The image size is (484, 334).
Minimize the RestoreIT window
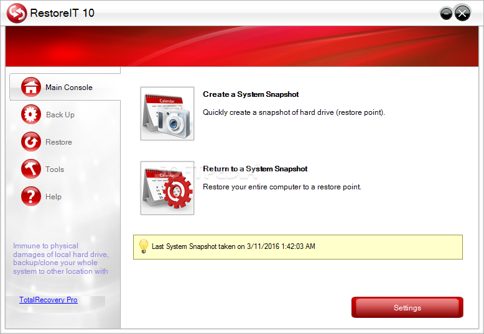coord(446,14)
